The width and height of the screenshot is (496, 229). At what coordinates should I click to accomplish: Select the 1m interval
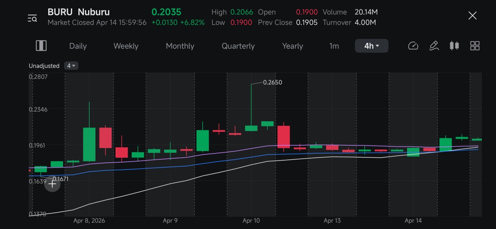334,46
